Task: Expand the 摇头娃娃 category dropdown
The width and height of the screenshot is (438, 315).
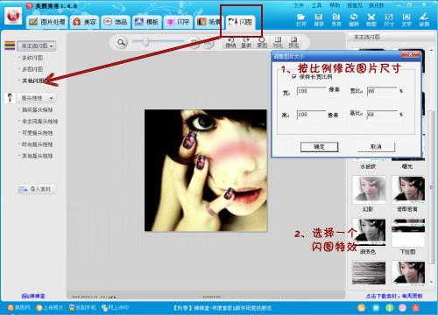Action: [x=37, y=98]
